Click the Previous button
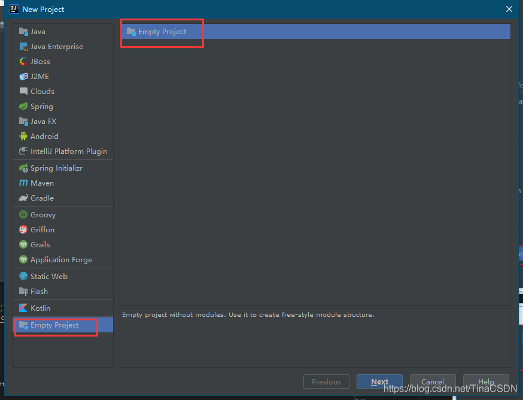Viewport: 523px width, 400px height. [326, 381]
